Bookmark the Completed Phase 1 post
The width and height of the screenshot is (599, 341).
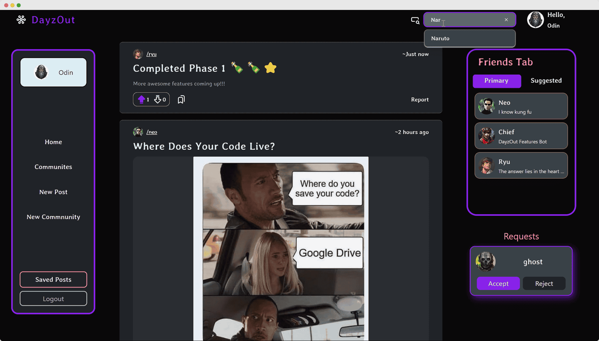181,99
